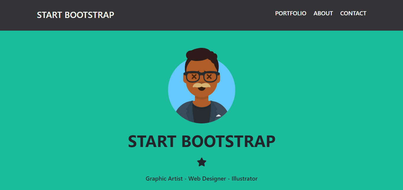Click the "Web Designer" subtitle text
This screenshot has width=403, height=190.
[206, 179]
